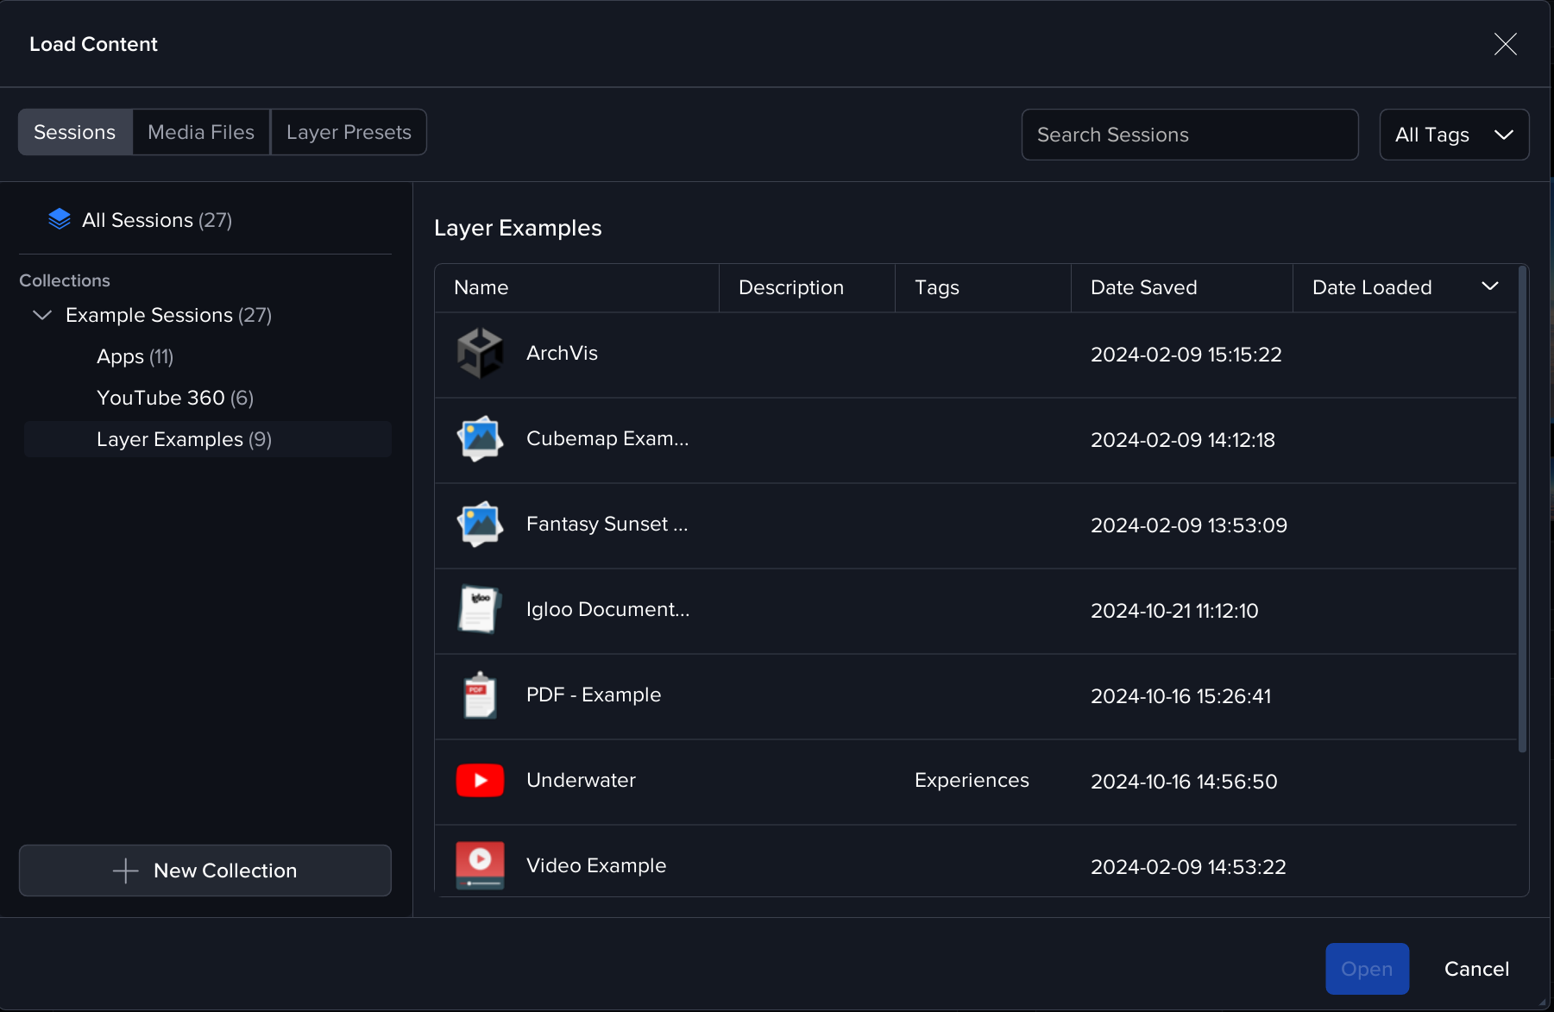Click the Underwater YouTube play icon

[480, 781]
